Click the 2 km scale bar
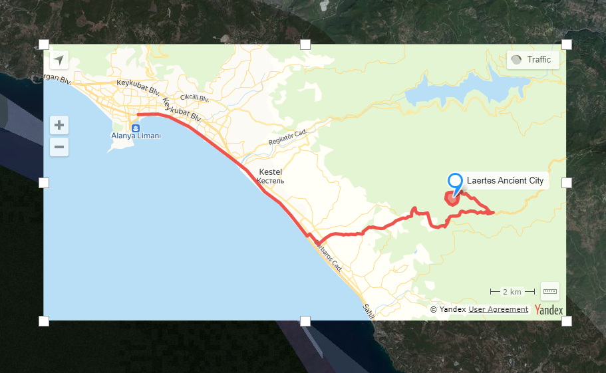This screenshot has height=373, width=606. tap(512, 292)
